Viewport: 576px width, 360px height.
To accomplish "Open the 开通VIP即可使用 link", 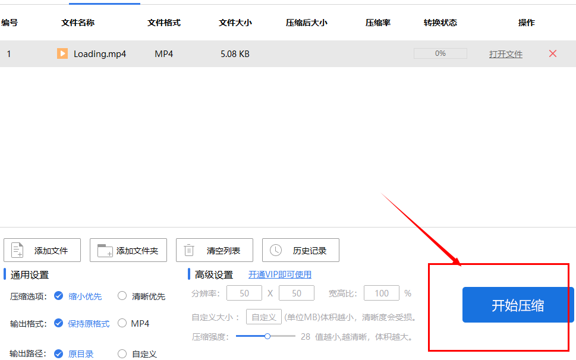I will tap(280, 274).
